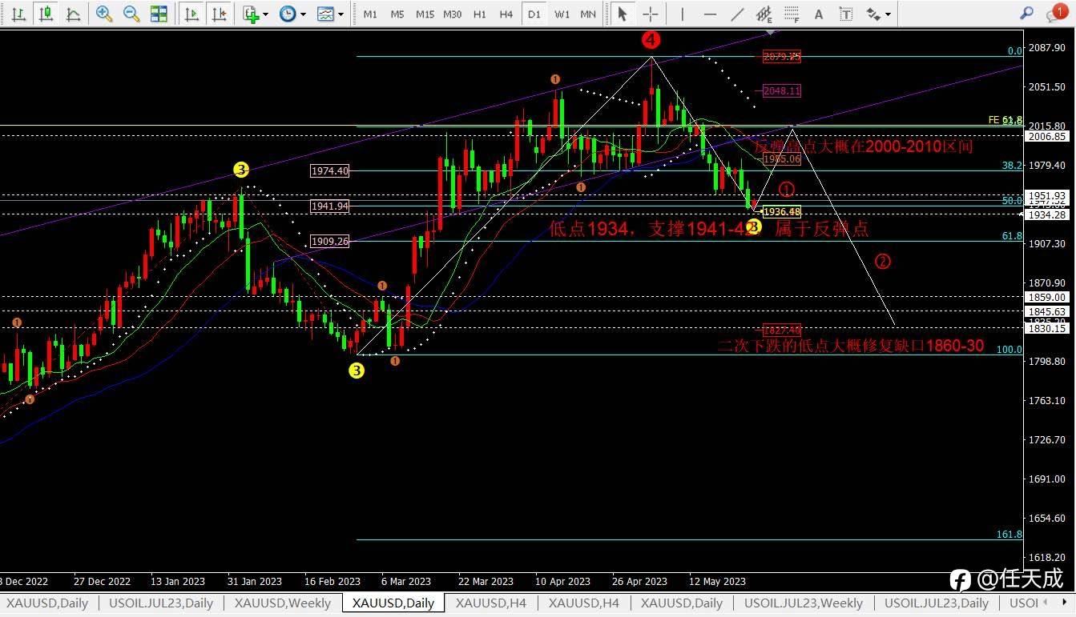Open first USOIL.JUL23,Daily tab
Image resolution: width=1076 pixels, height=617 pixels.
point(161,603)
